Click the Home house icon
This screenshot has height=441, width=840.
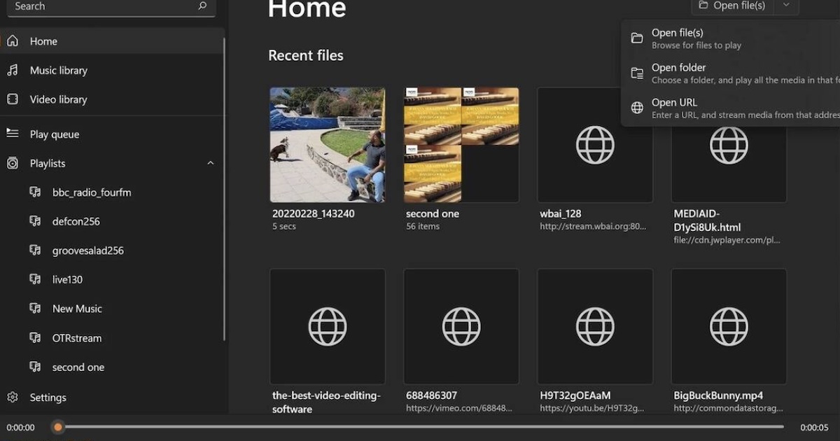pos(13,41)
